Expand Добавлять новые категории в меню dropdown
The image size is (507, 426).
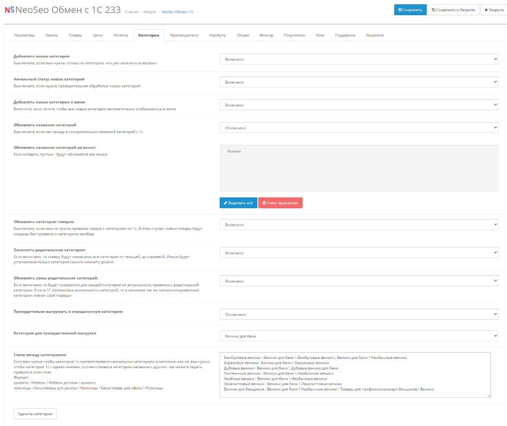(x=359, y=105)
